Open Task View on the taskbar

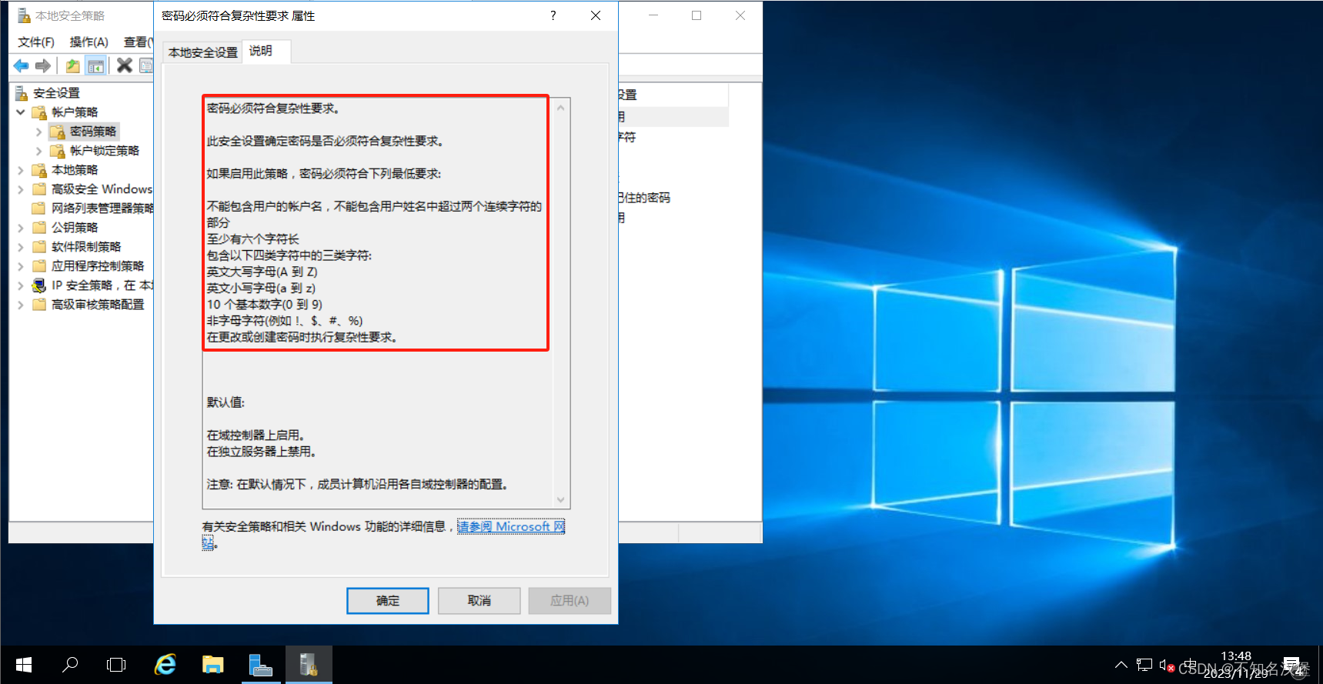(116, 665)
